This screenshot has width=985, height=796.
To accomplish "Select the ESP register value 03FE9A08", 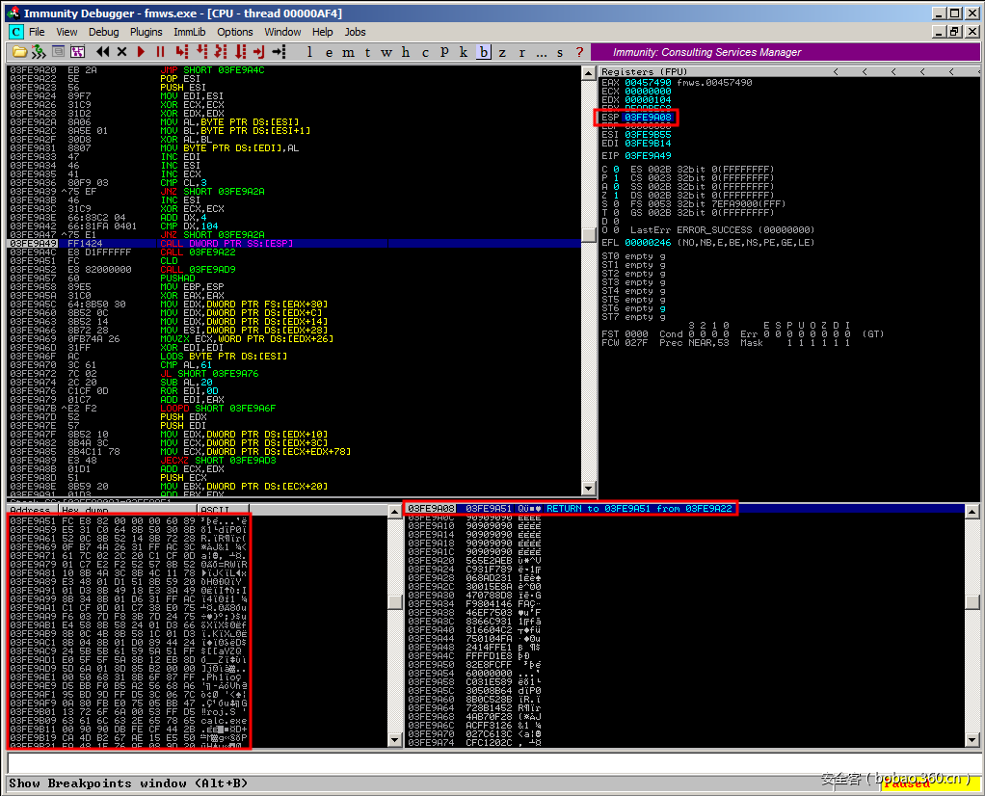I will point(648,118).
